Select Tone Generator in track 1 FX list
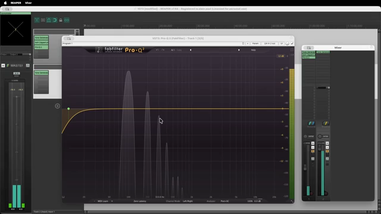381x214 pixels. coord(41,38)
